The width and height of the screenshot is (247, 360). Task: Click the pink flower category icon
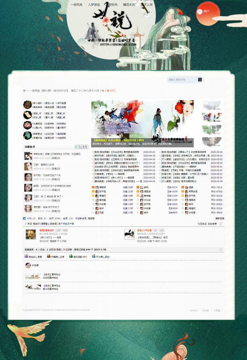[x=27, y=125]
